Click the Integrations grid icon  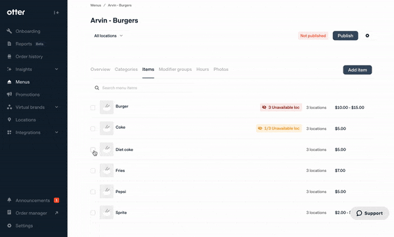(x=9, y=132)
